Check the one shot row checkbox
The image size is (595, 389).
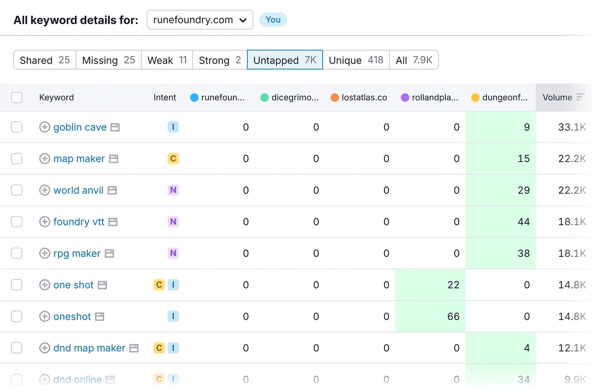[x=17, y=285]
